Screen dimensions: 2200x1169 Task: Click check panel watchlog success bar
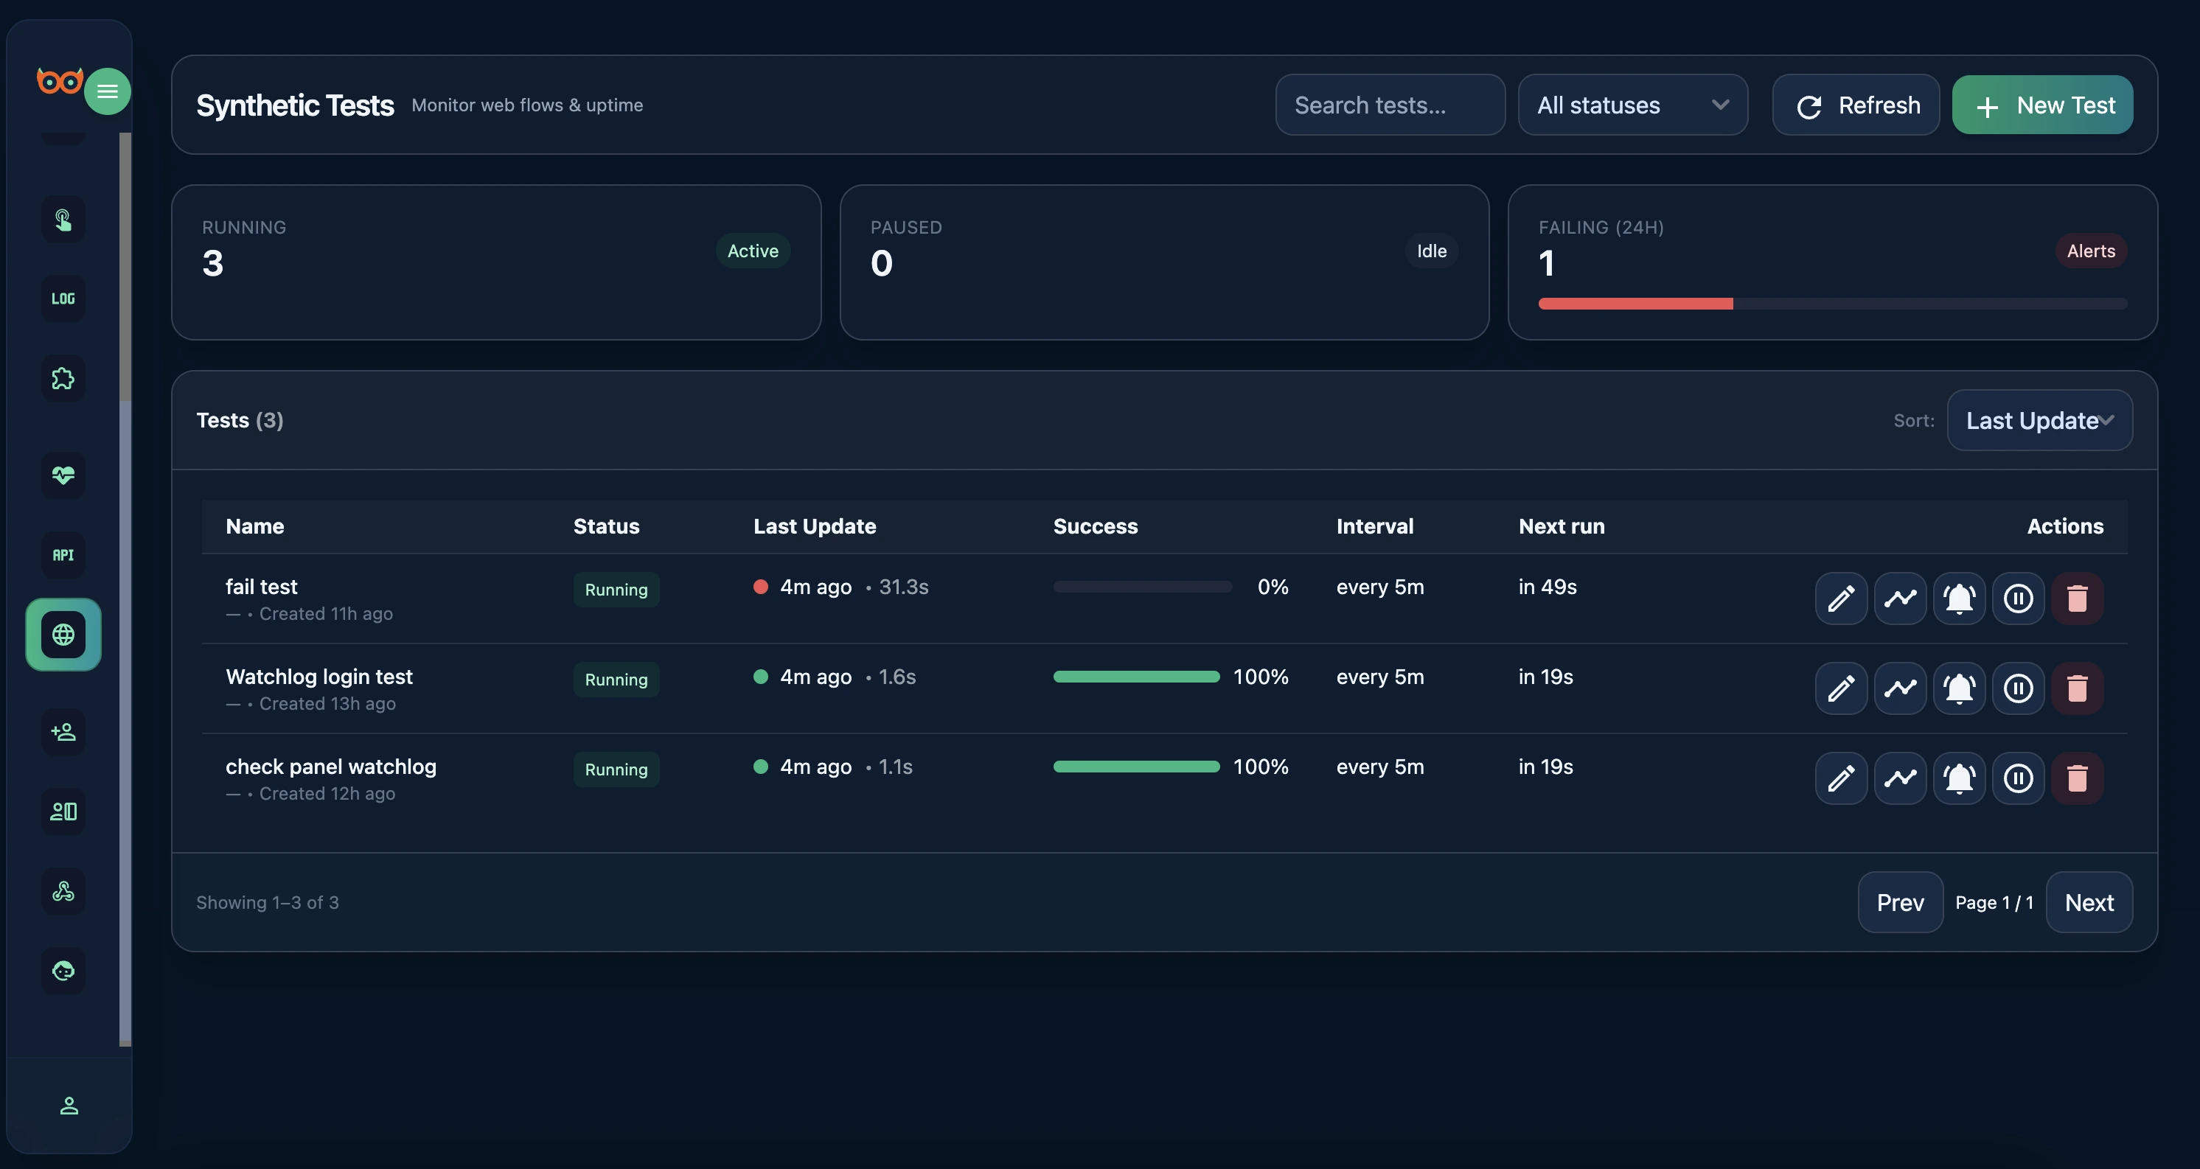coord(1137,767)
